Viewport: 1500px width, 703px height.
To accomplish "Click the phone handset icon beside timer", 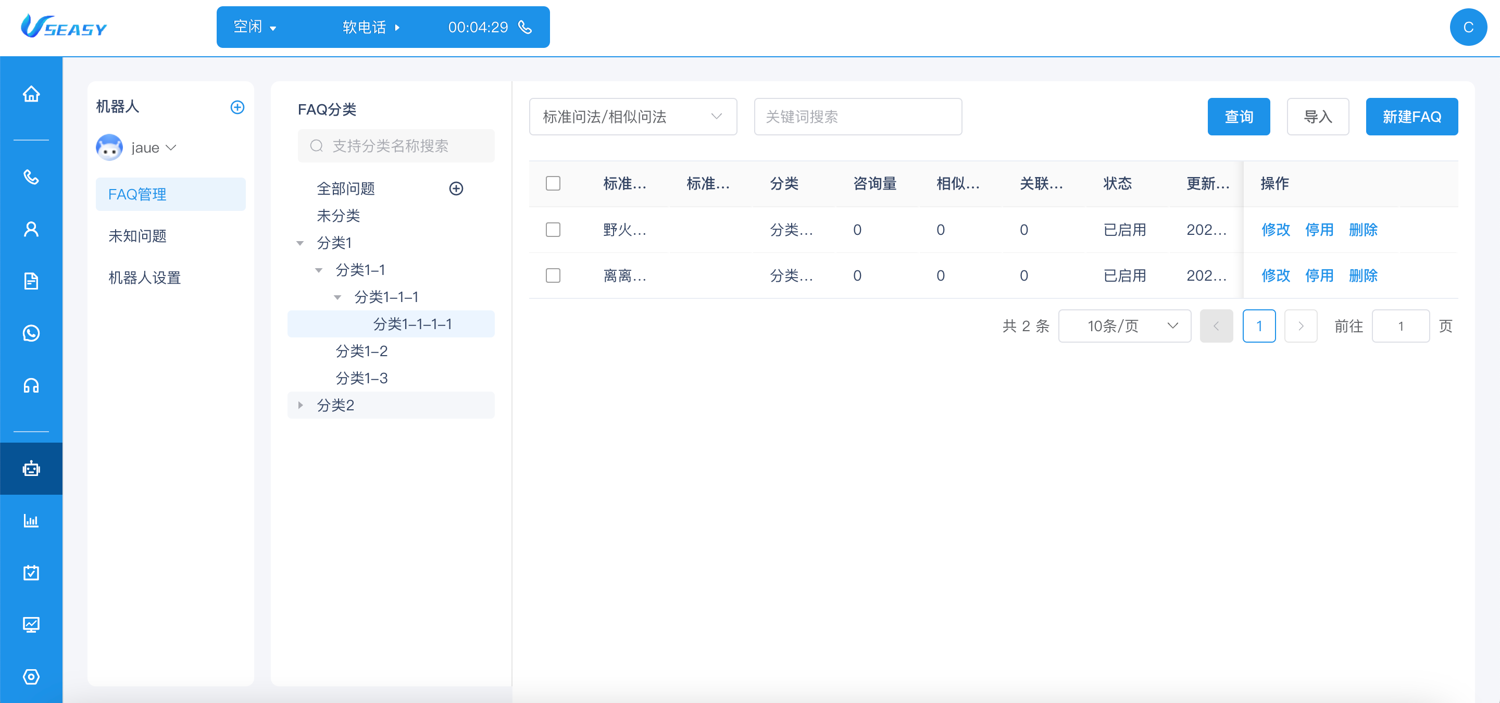I will point(525,27).
